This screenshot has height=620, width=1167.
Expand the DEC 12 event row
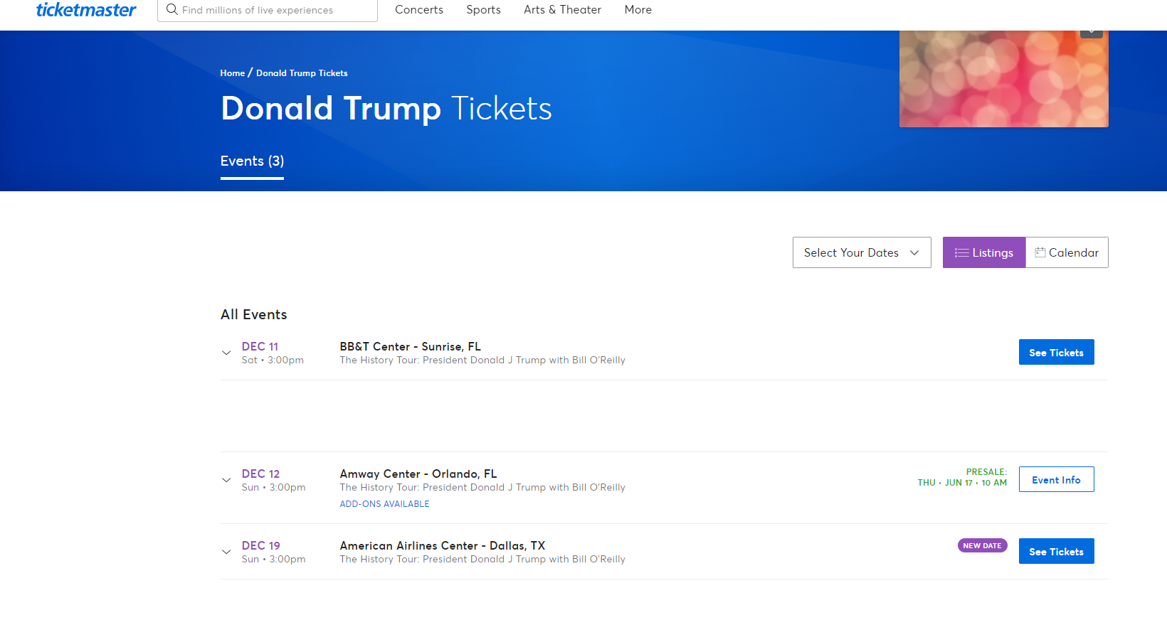click(226, 480)
